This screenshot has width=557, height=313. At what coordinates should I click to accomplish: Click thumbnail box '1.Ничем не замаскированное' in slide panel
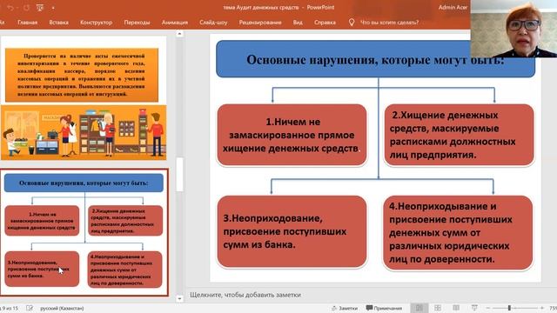tap(42, 221)
